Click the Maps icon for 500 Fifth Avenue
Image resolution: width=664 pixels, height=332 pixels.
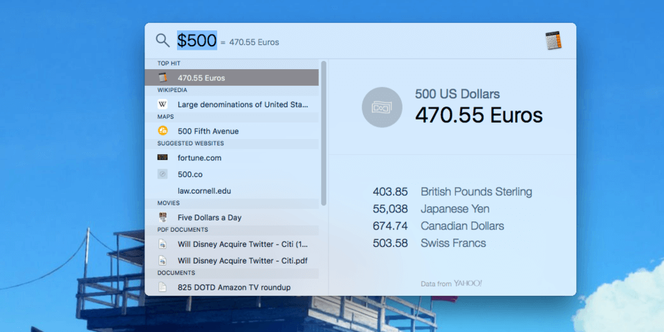[163, 131]
